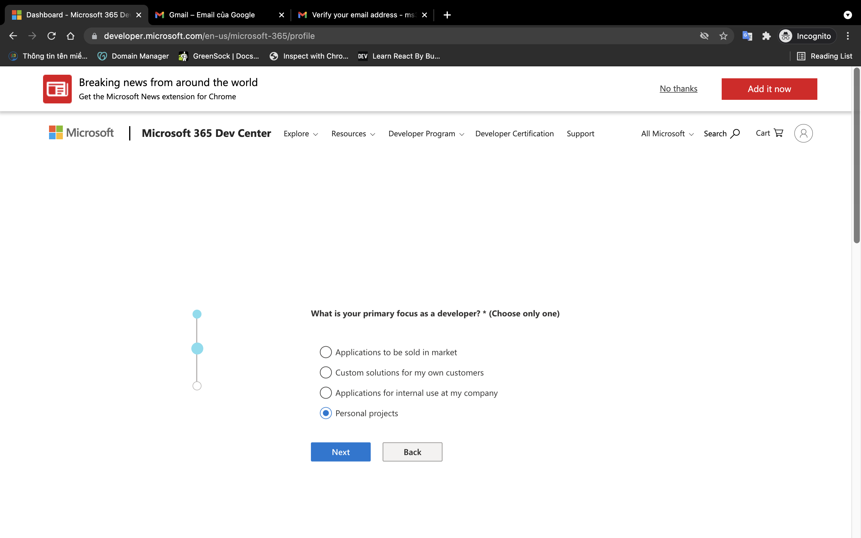Switch to the Gmail tab
Viewport: 861px width, 538px height.
(x=213, y=15)
